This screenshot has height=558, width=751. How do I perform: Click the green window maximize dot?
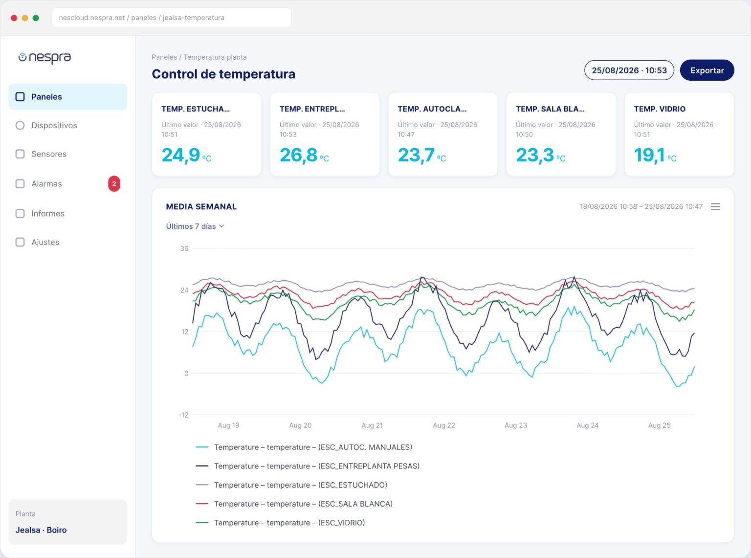coord(36,18)
